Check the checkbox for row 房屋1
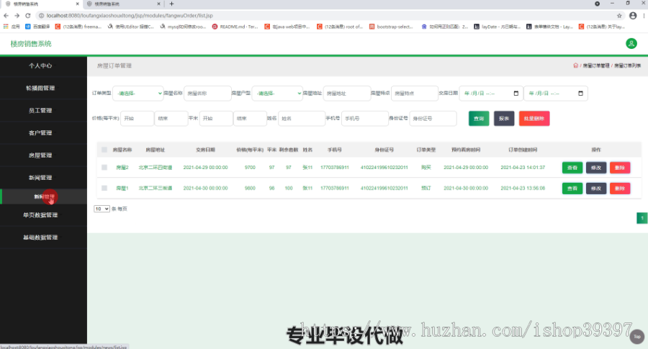Screen dimensions: 648x349 point(104,188)
